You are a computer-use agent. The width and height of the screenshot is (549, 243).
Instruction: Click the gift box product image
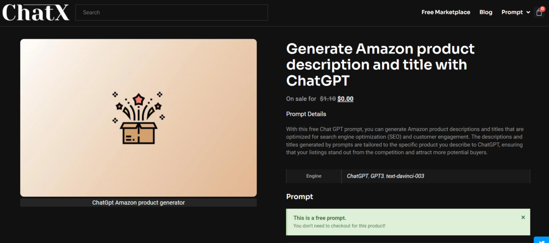pos(138,118)
